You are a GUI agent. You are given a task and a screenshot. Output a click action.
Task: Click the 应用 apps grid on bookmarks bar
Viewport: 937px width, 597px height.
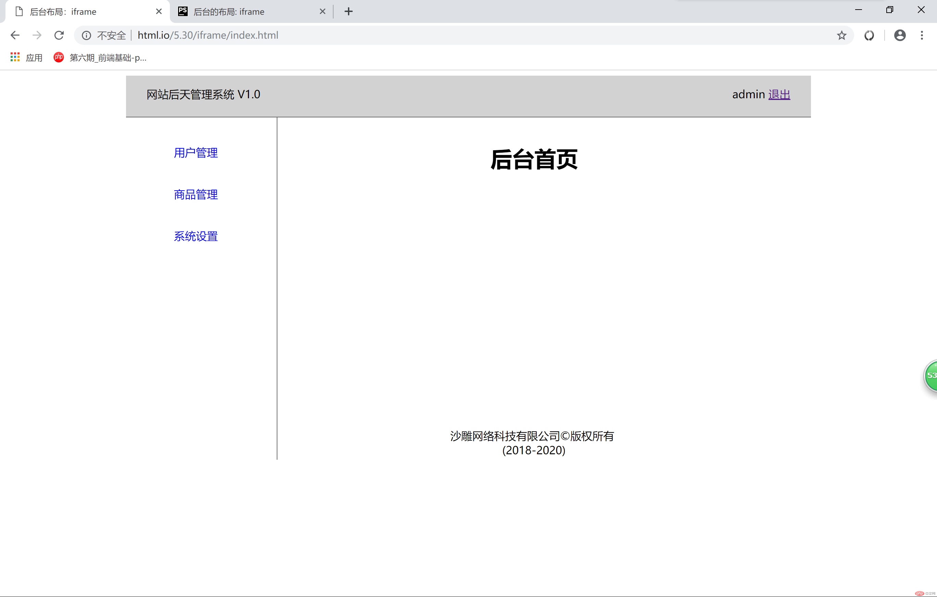pos(26,58)
